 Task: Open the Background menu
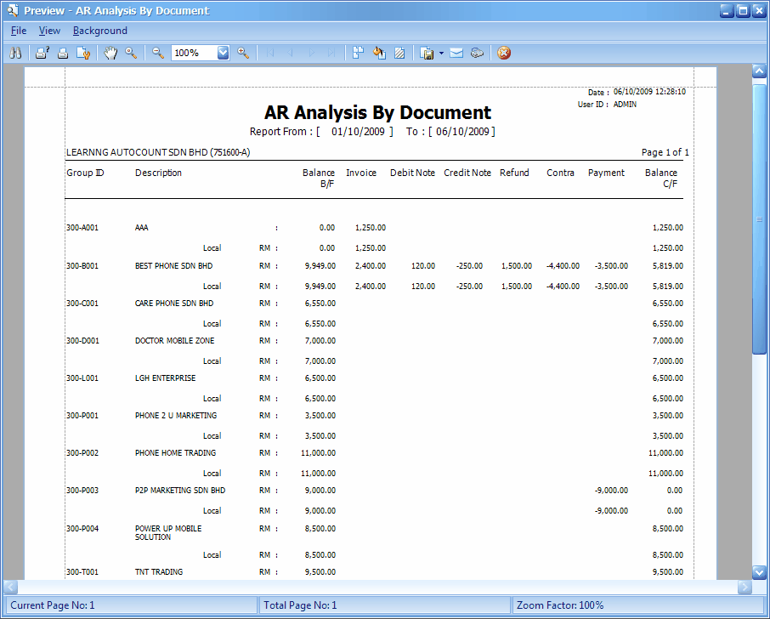(99, 30)
